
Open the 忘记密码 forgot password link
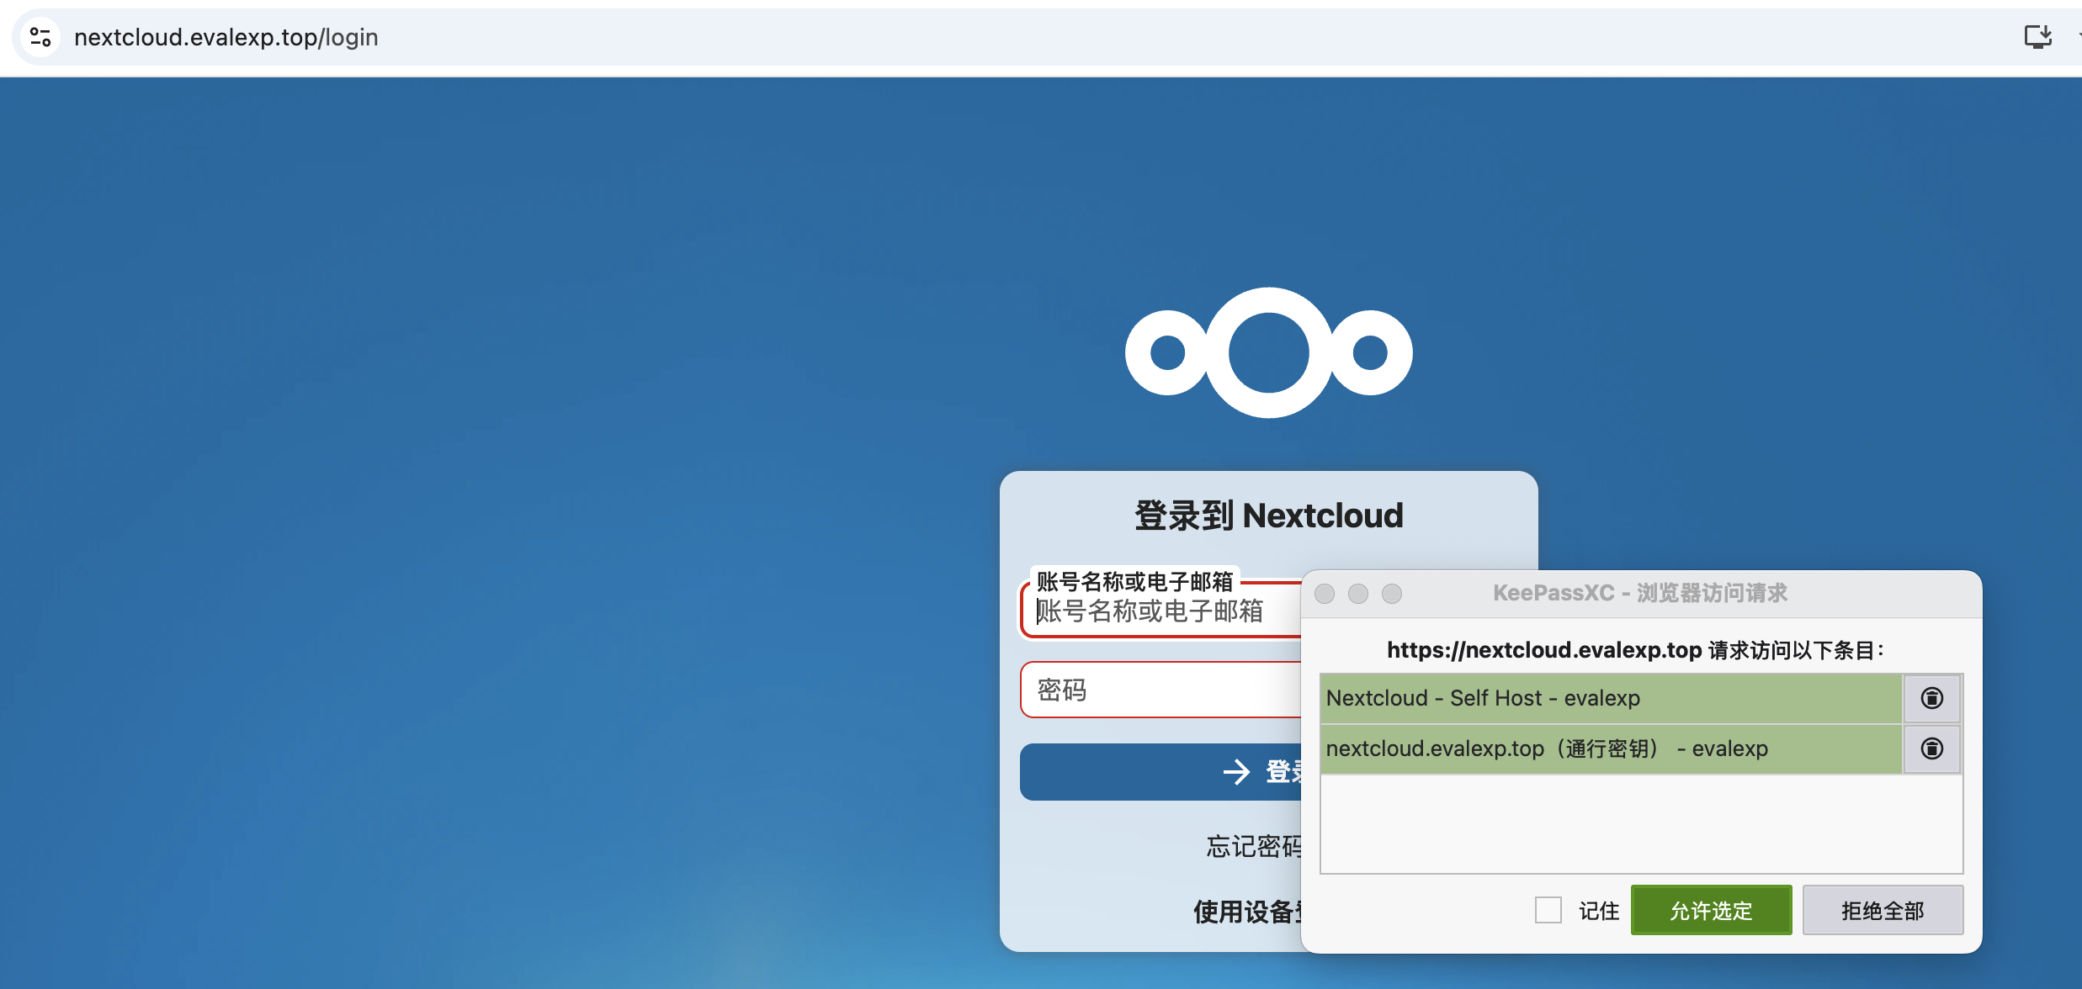1253,846
